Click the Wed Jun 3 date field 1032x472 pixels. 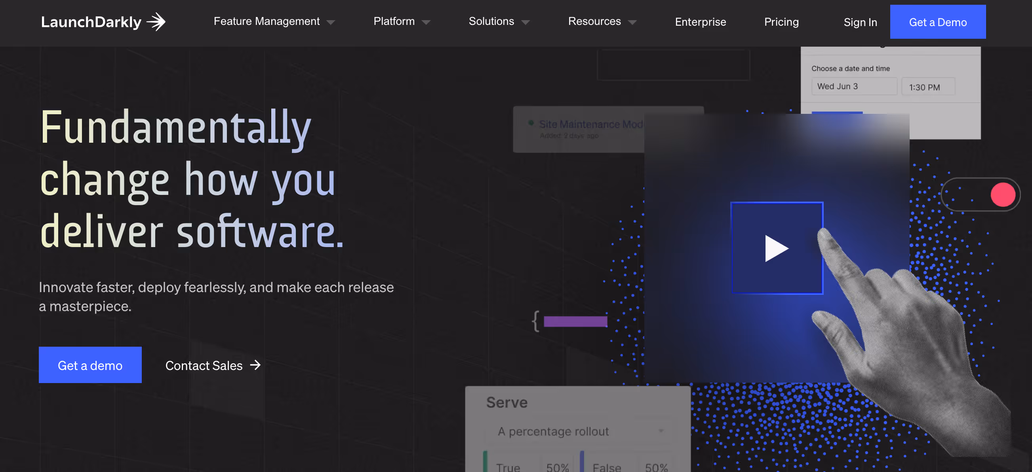[x=854, y=87]
